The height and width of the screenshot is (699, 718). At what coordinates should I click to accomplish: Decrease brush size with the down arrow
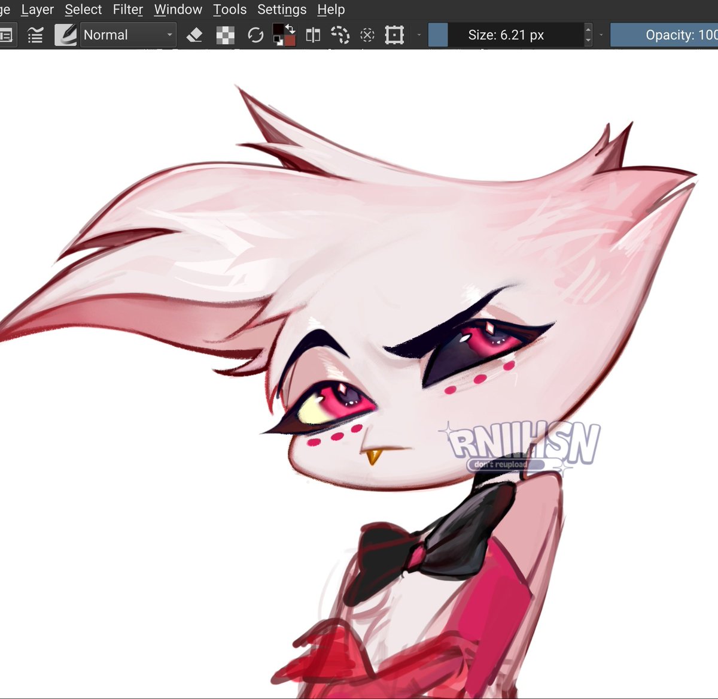point(588,41)
